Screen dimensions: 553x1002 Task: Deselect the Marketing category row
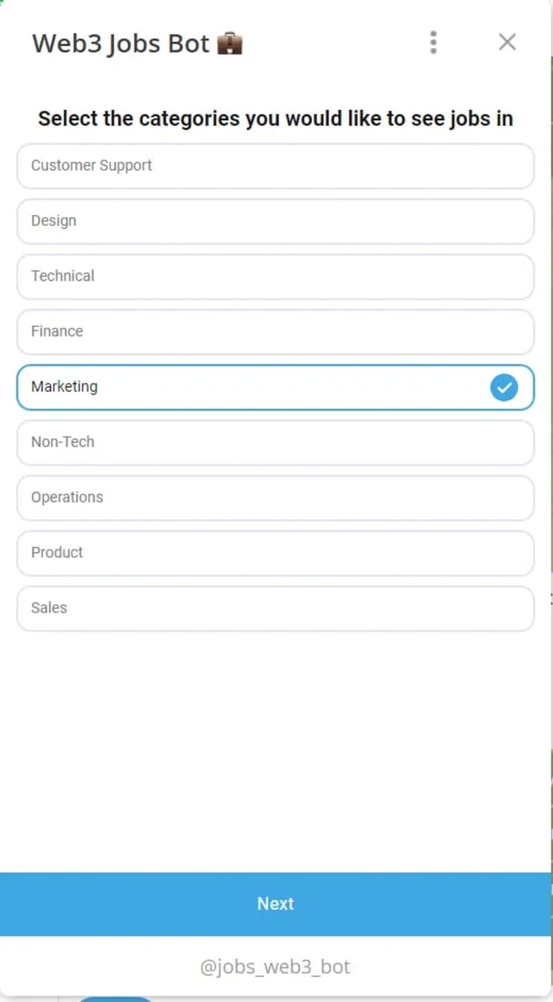coord(254,387)
